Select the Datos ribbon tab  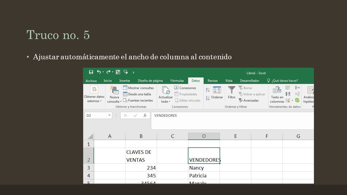pyautogui.click(x=196, y=81)
